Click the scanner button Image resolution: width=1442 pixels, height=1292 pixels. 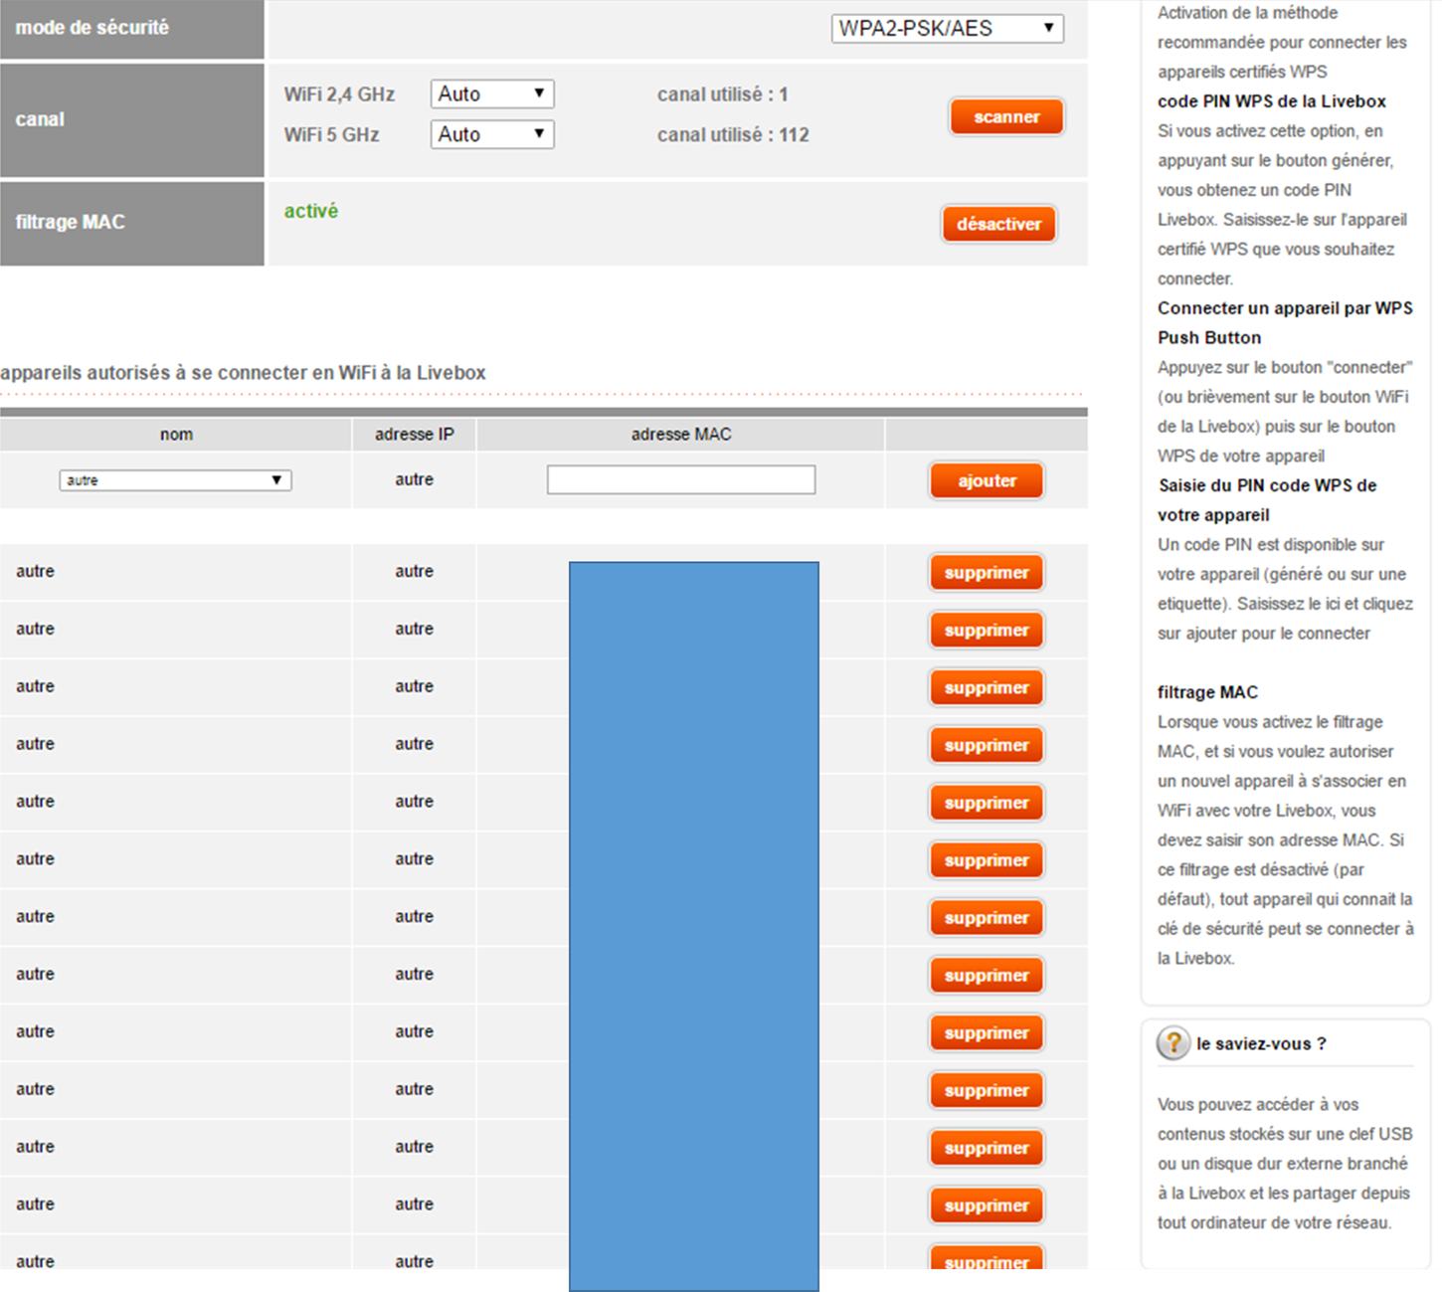pos(1006,116)
